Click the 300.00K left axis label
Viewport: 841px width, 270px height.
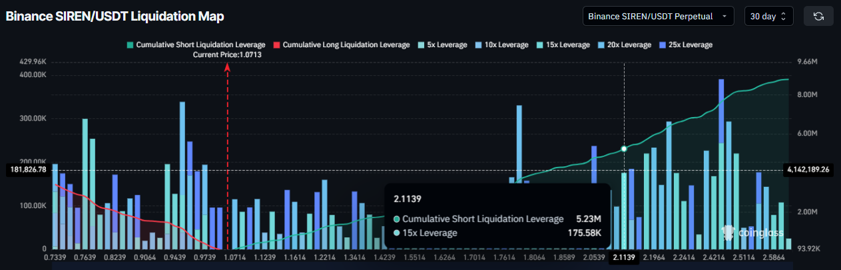click(33, 118)
